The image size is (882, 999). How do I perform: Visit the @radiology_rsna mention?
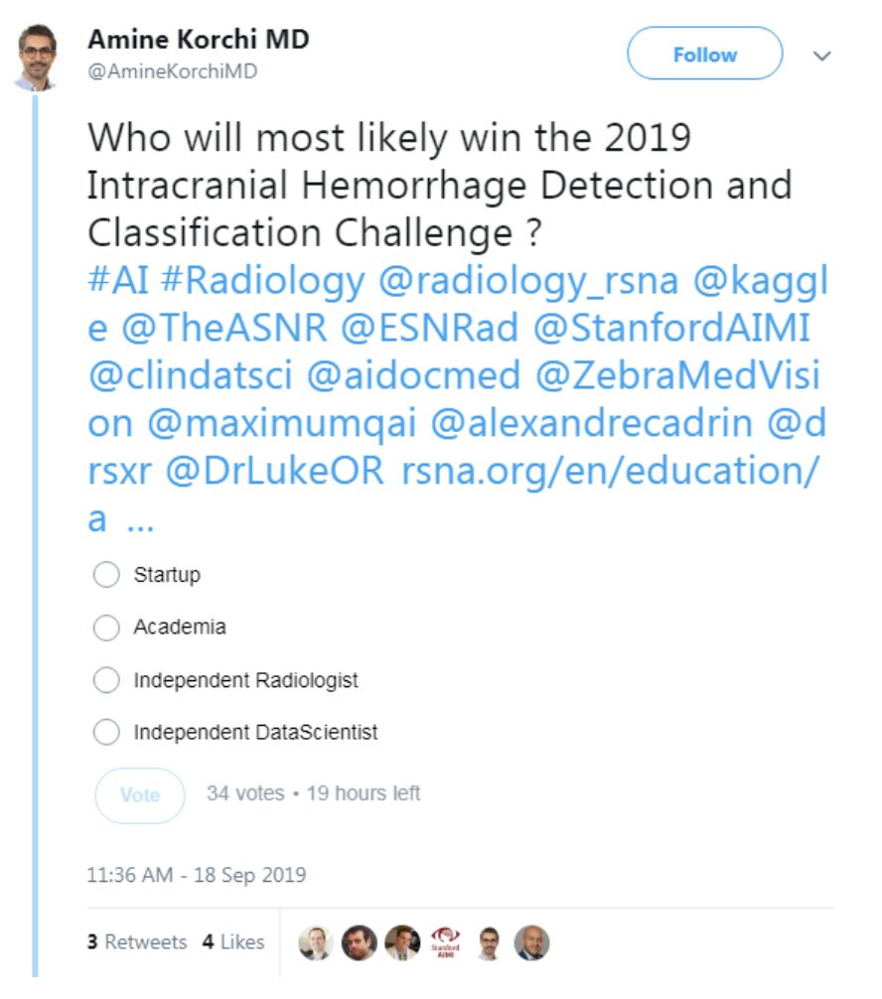528,282
